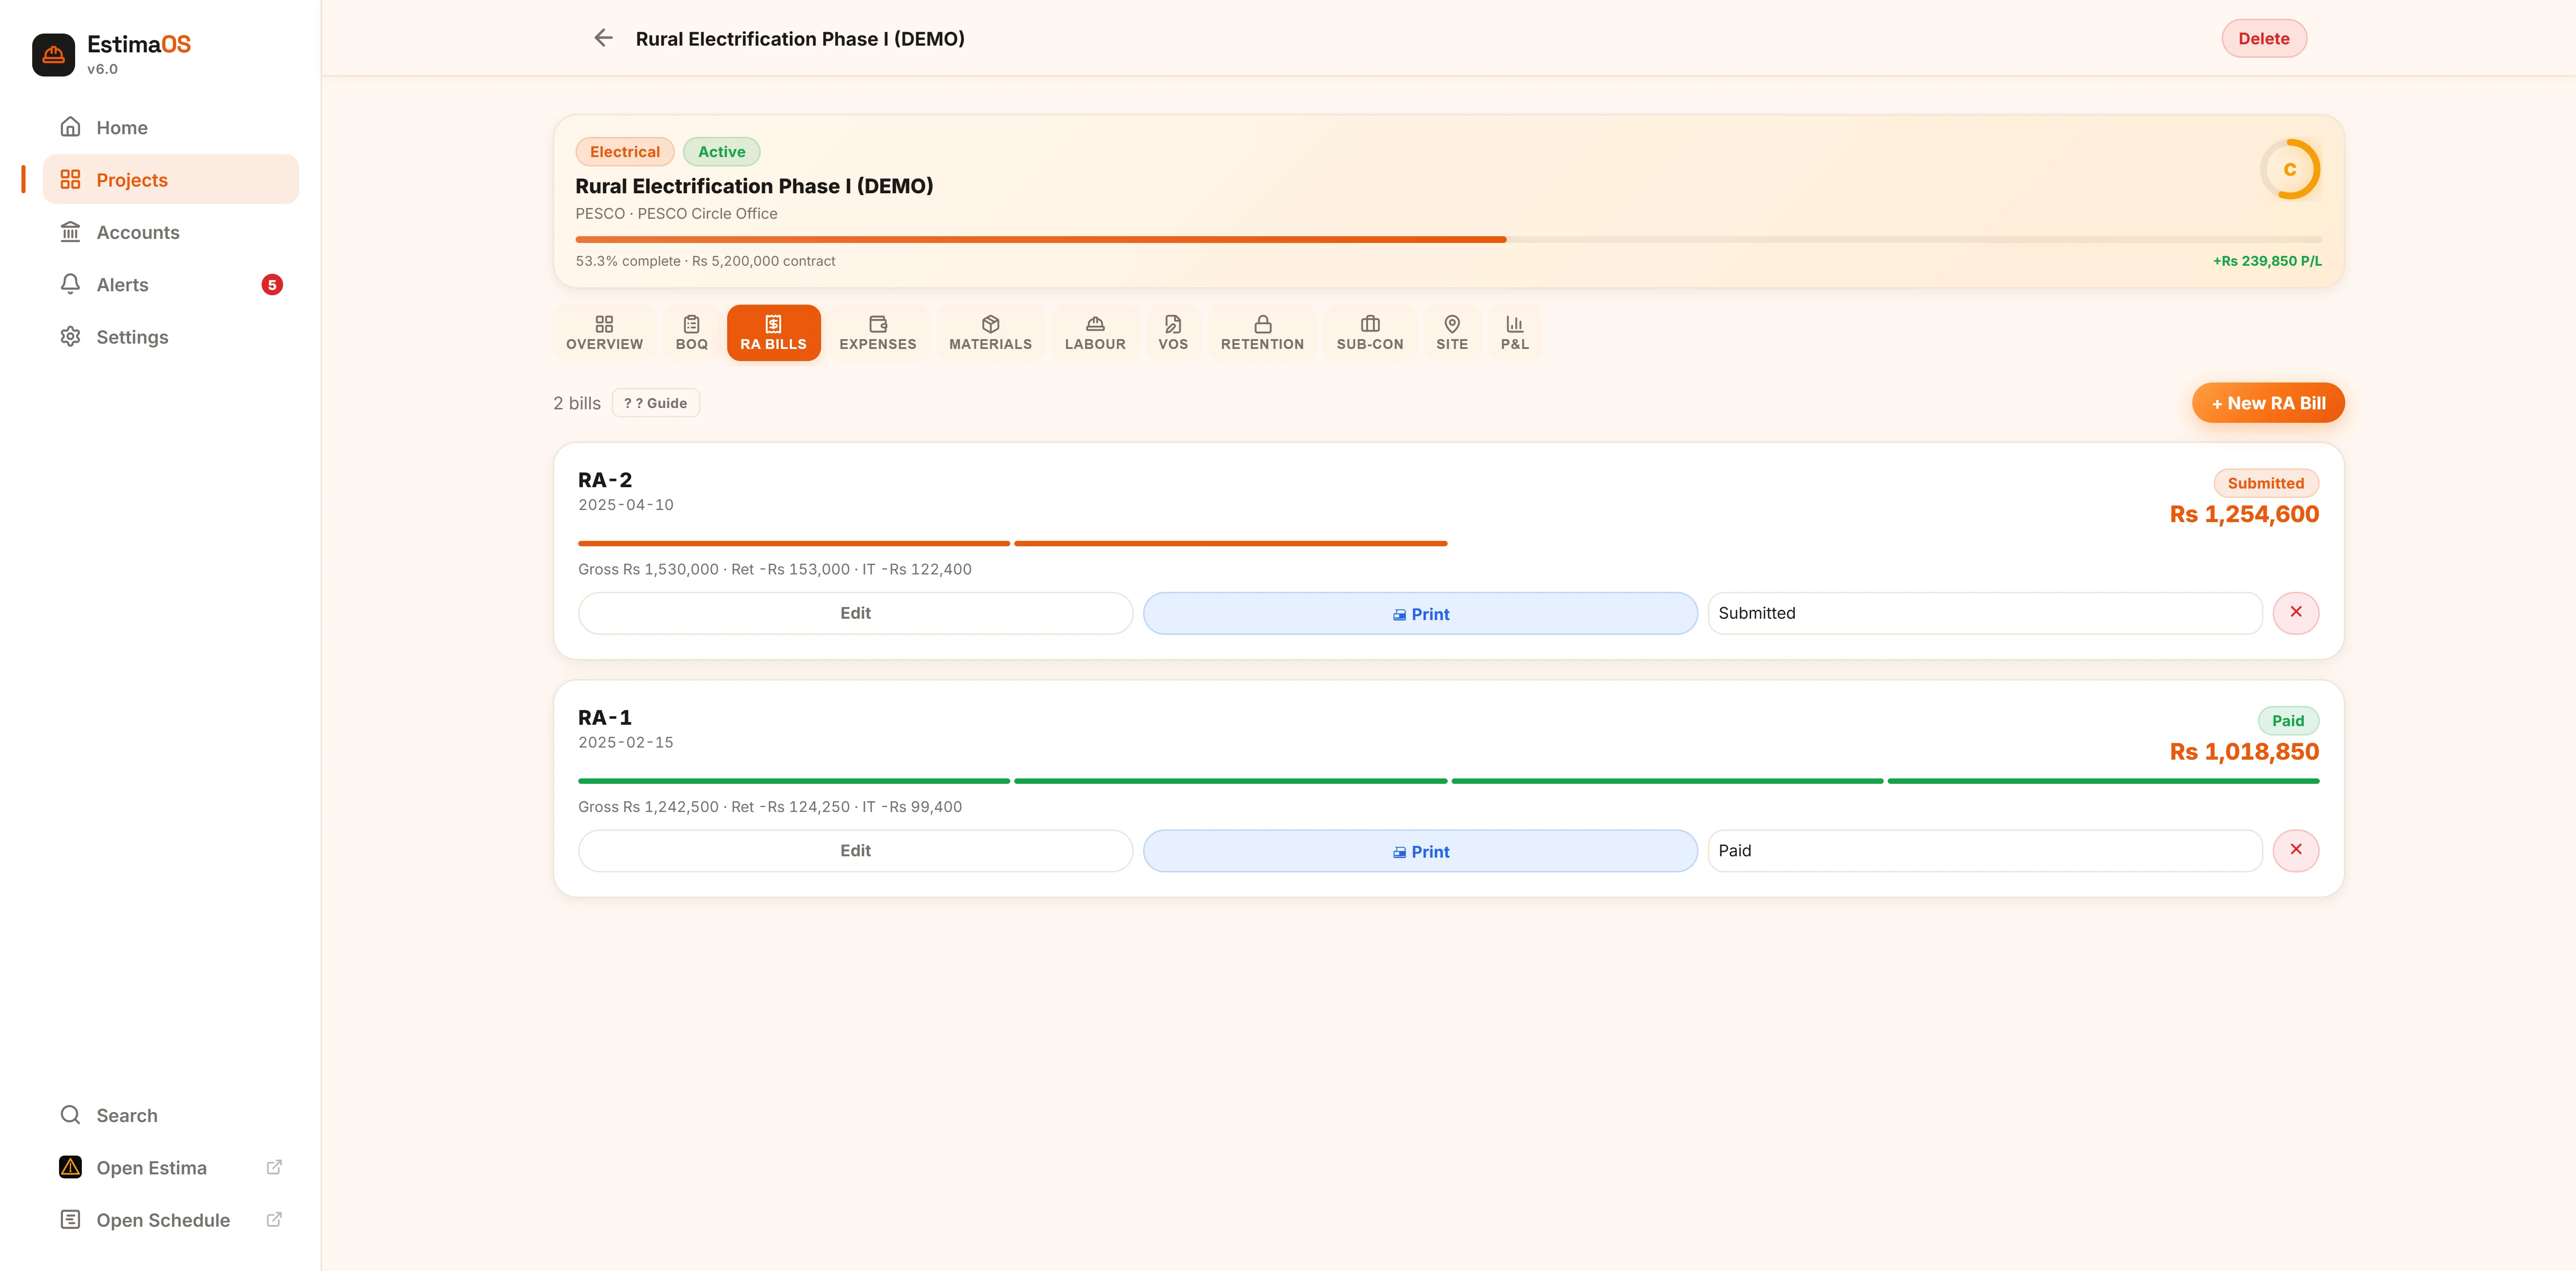Screen dimensions: 2576x1271
Task: Click the Alerts bell icon in sidebar
Action: 70,284
